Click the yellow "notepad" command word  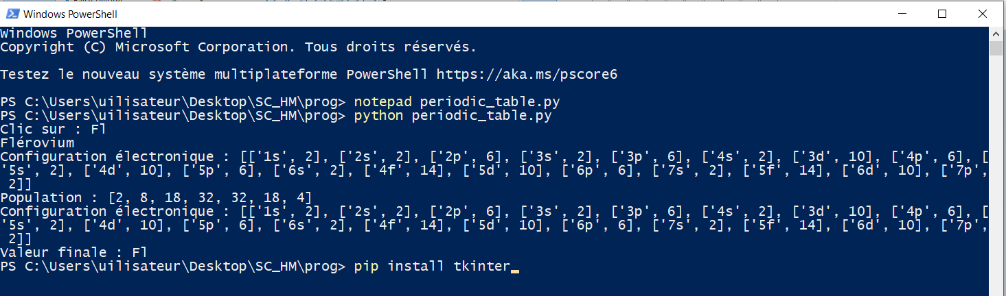point(383,101)
